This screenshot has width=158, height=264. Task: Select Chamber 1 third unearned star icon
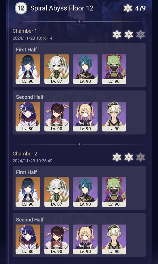(x=141, y=35)
